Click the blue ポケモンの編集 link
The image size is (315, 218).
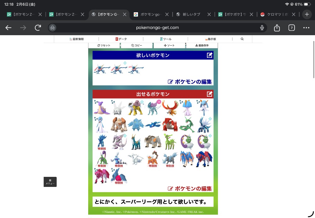(190, 82)
